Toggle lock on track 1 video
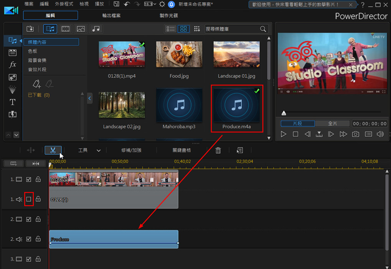Viewport: 391px width, 269px height. coord(38,179)
